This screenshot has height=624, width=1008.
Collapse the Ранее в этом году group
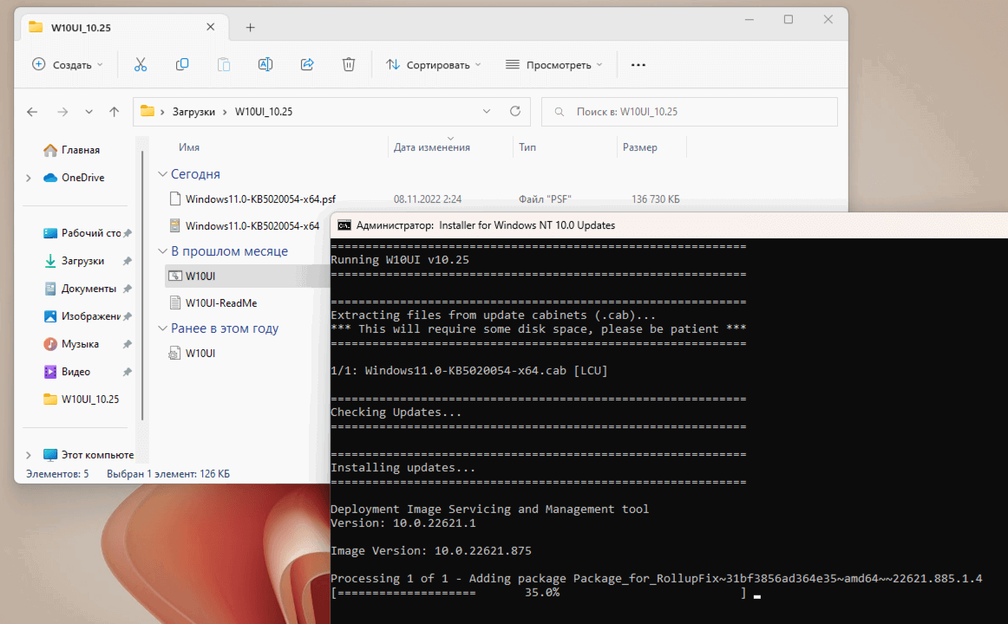tap(162, 328)
